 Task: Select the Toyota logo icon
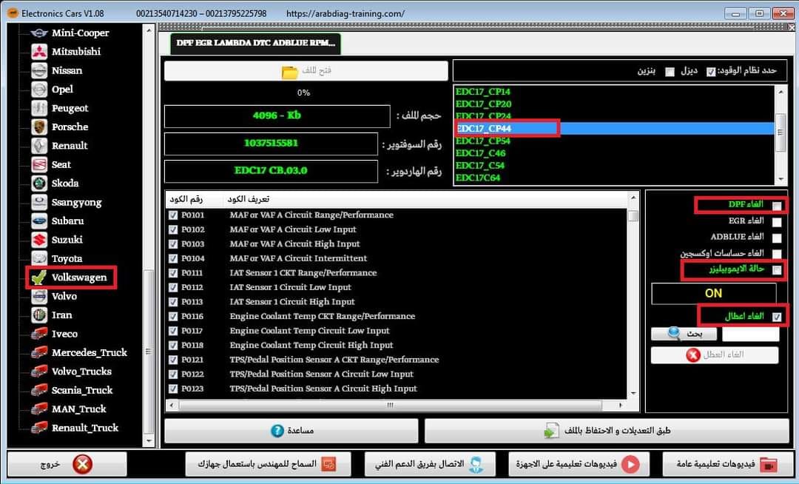[x=39, y=258]
